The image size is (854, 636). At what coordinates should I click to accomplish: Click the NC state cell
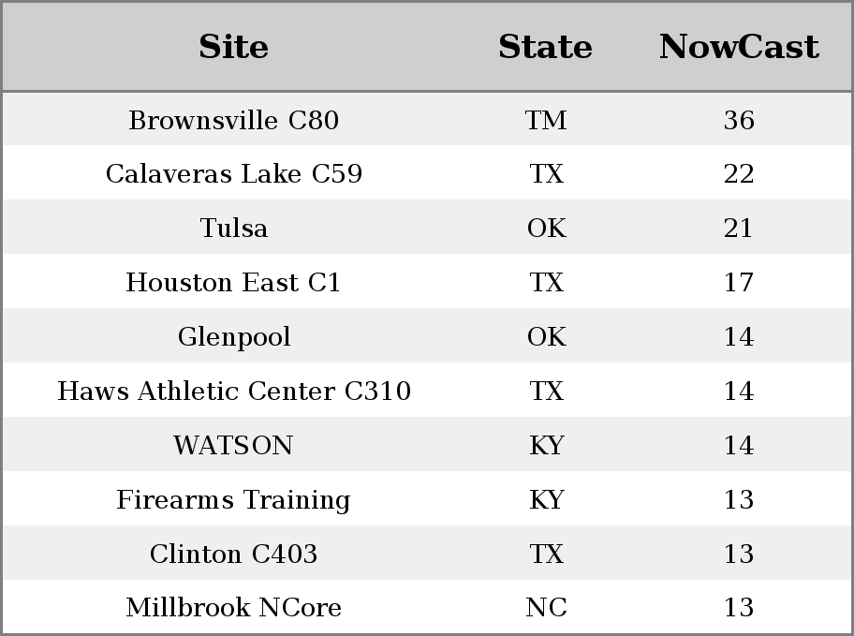coord(546,607)
